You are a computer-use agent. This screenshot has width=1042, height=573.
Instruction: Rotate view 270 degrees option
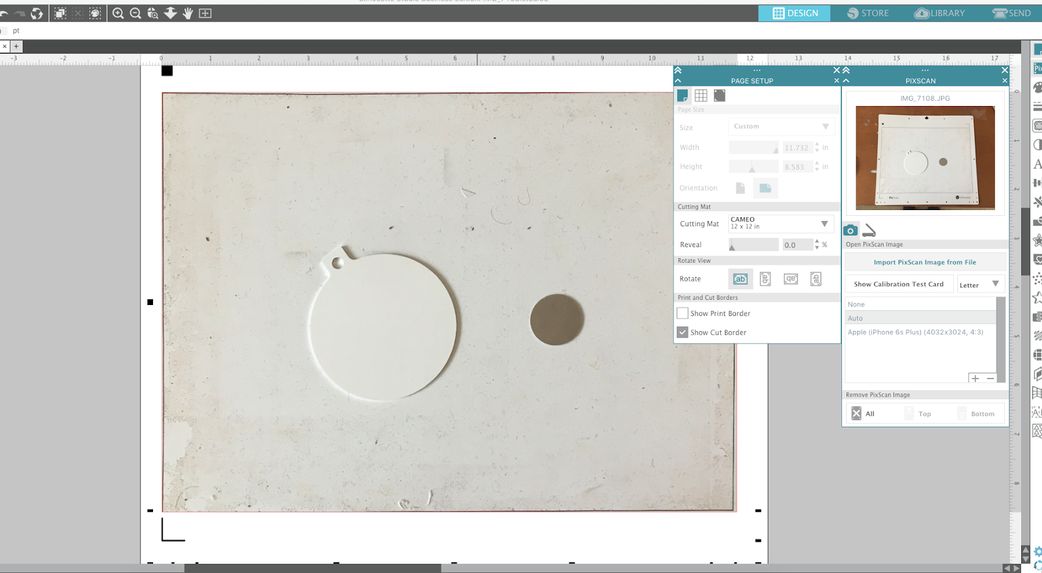[x=815, y=279]
